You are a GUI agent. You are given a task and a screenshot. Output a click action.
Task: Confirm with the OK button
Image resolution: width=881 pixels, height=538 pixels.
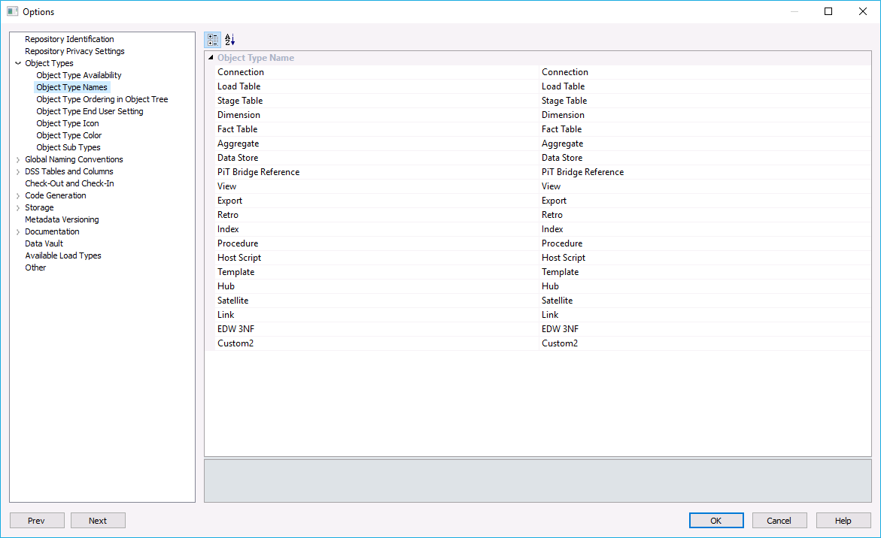[716, 521]
